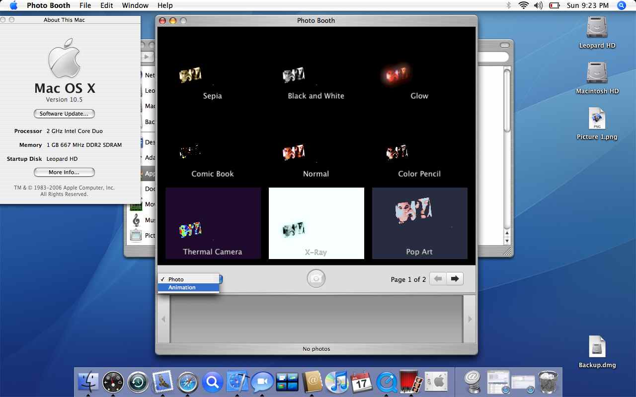
Task: Select the Thermal Camera effect
Action: click(213, 223)
